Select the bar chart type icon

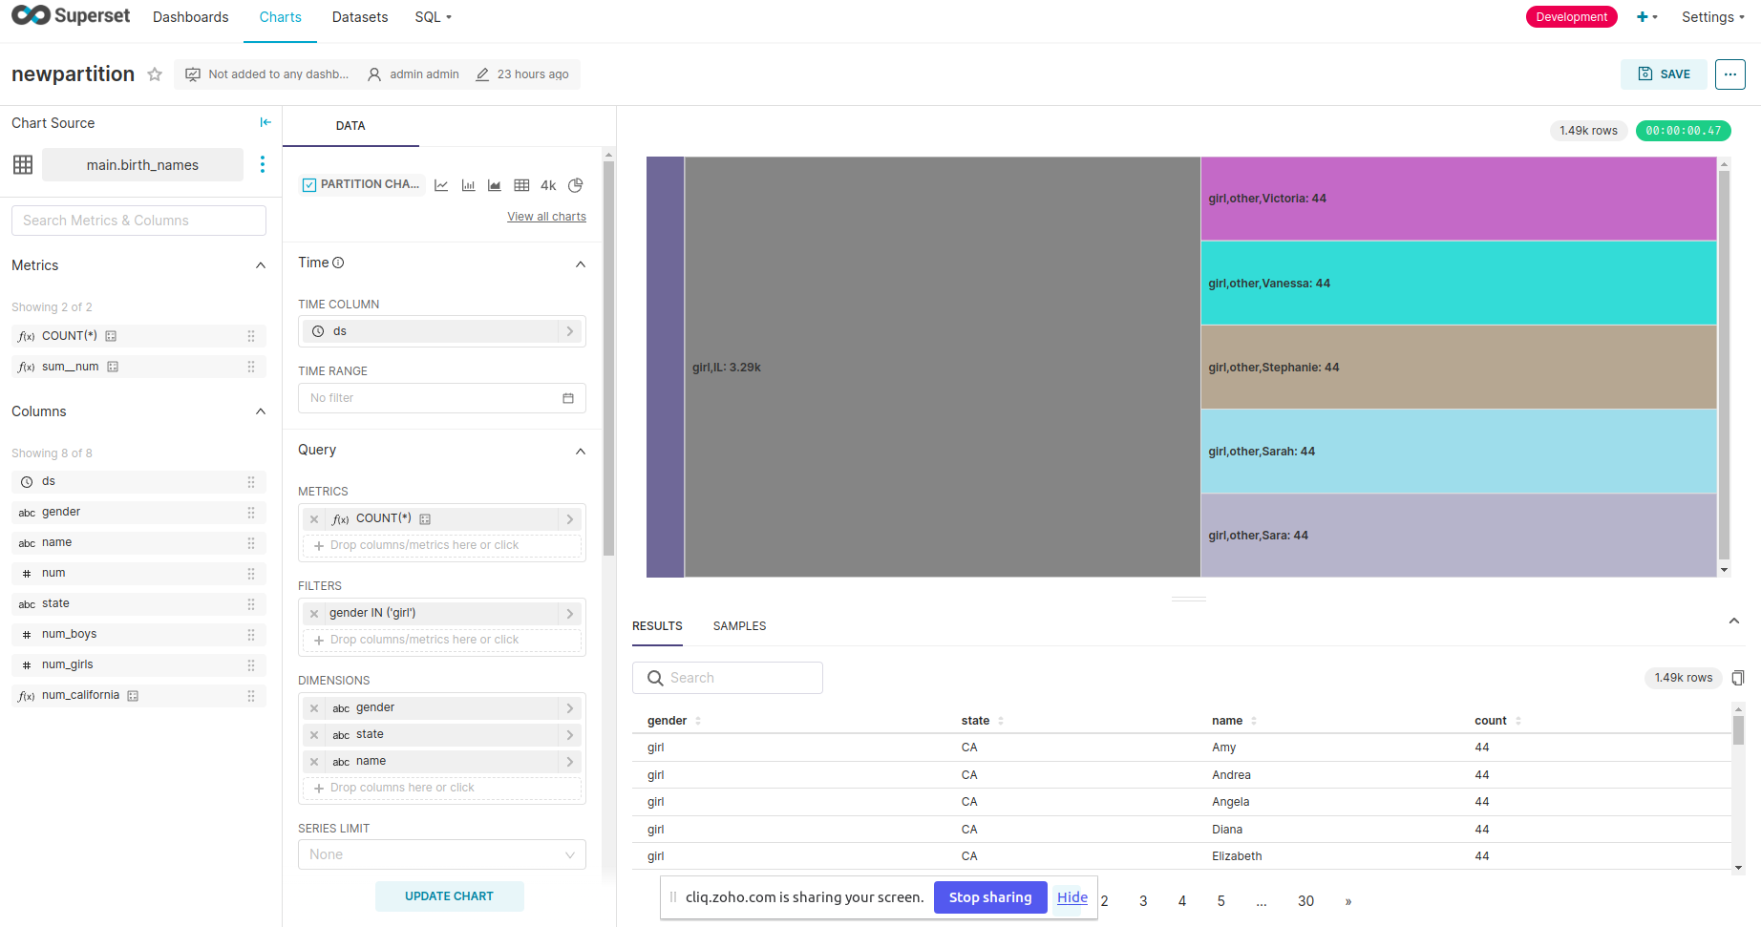tap(468, 184)
